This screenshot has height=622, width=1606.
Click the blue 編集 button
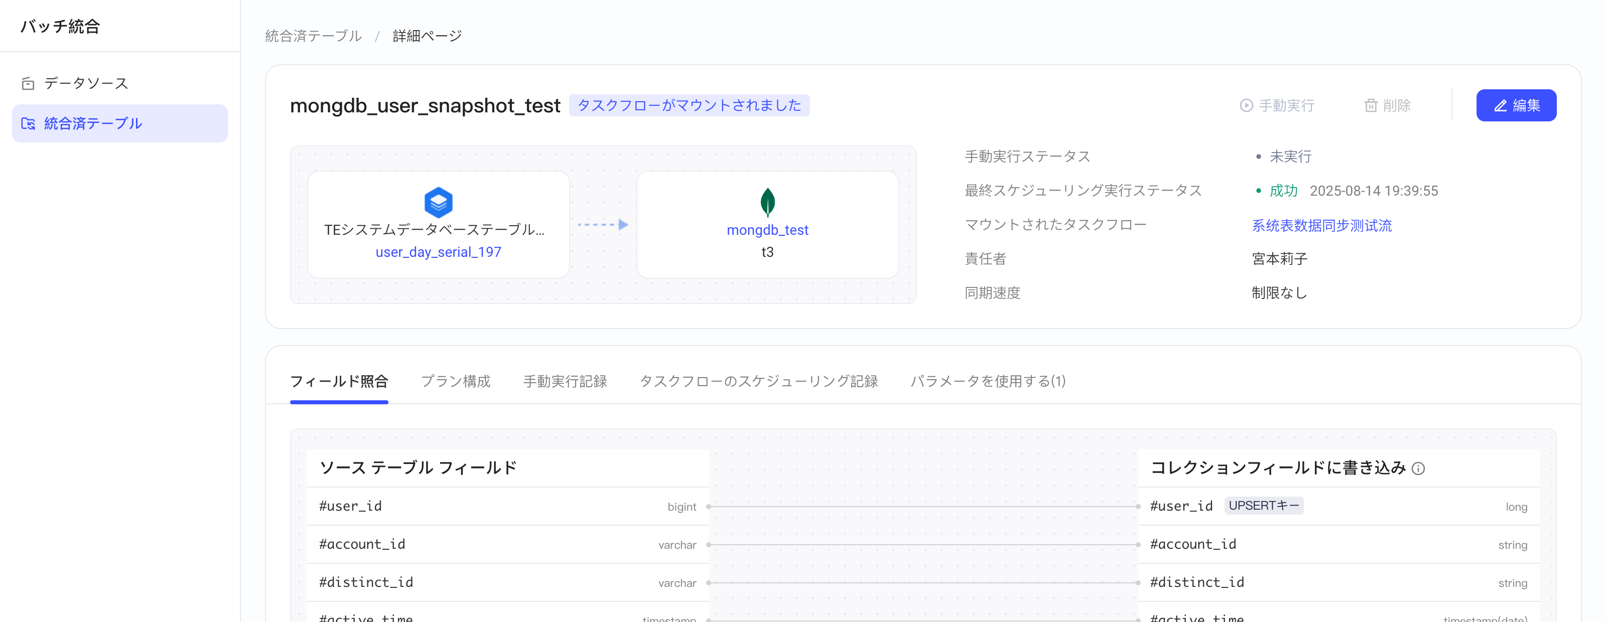[x=1516, y=105]
